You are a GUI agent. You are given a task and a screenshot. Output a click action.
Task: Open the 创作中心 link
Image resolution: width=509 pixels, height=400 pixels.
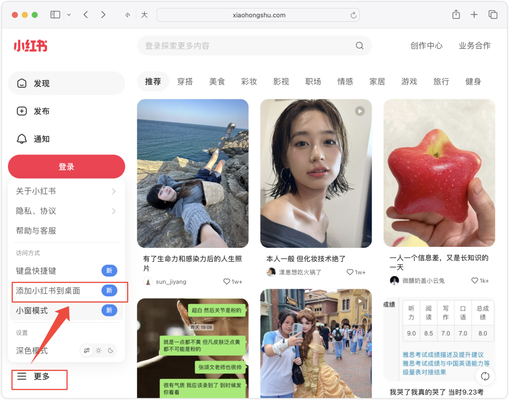tap(426, 46)
